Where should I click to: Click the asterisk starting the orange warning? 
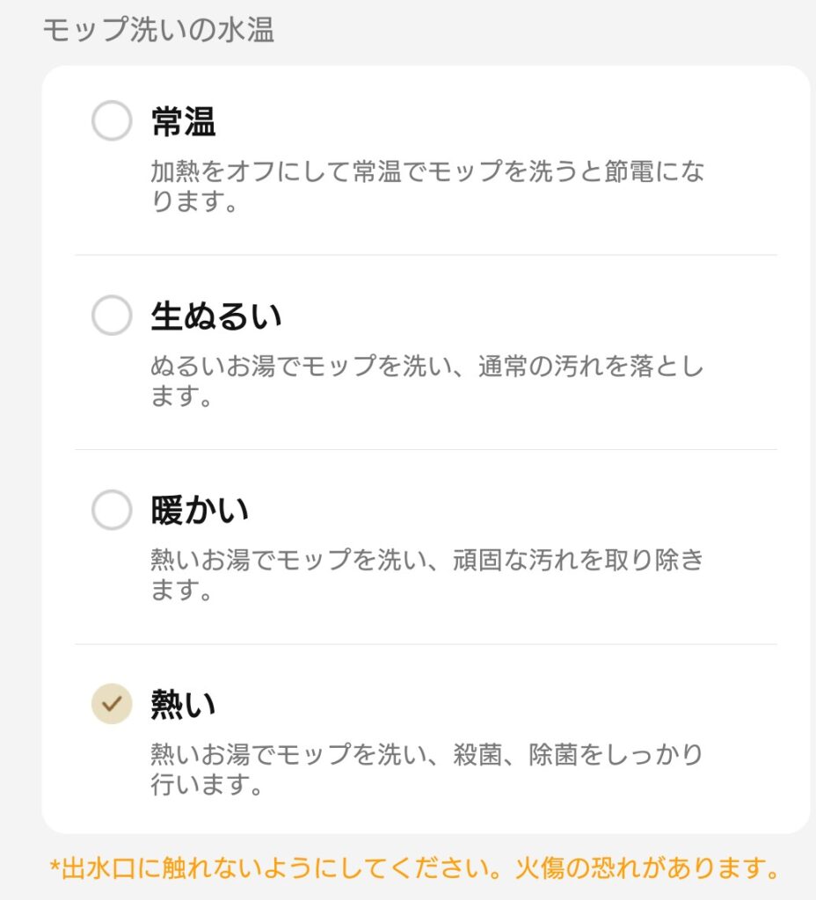tap(55, 869)
